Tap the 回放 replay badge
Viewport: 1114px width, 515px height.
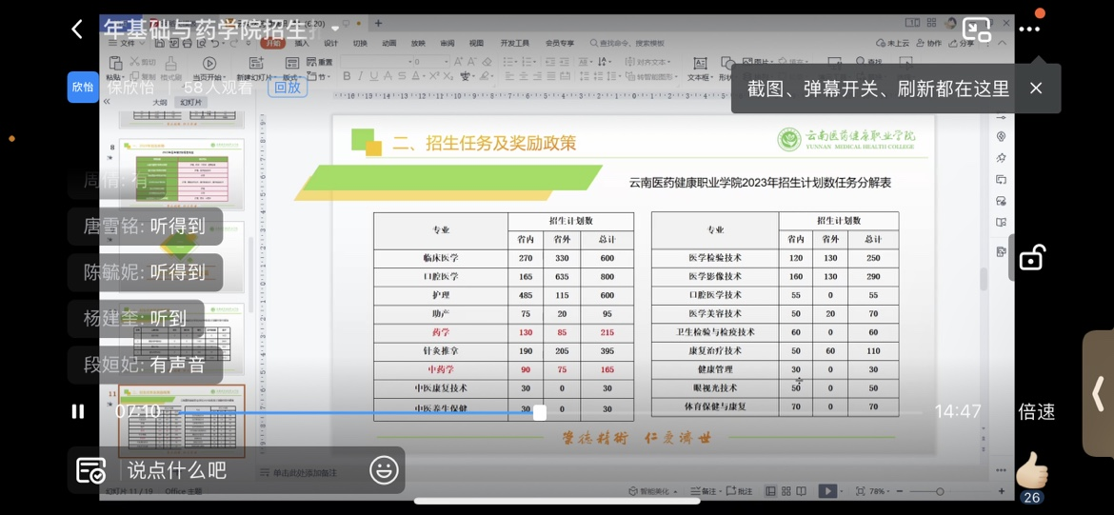tap(288, 88)
